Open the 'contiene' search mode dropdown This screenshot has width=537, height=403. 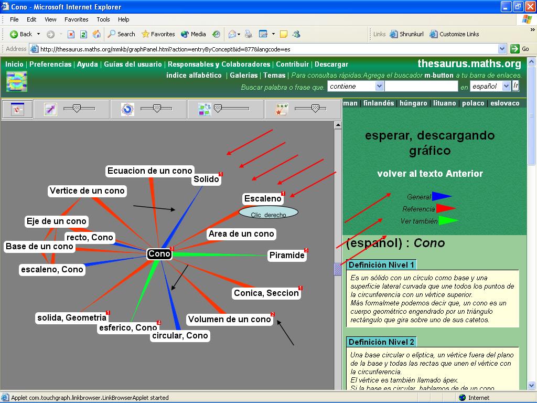355,86
